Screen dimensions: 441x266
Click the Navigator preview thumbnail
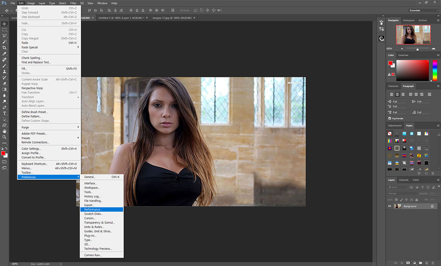(413, 34)
